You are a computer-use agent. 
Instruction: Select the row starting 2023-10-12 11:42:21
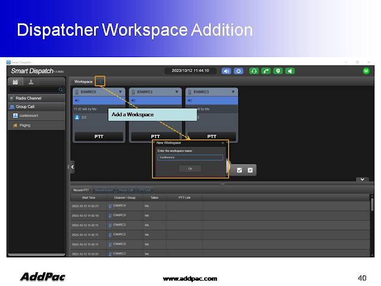220,206
